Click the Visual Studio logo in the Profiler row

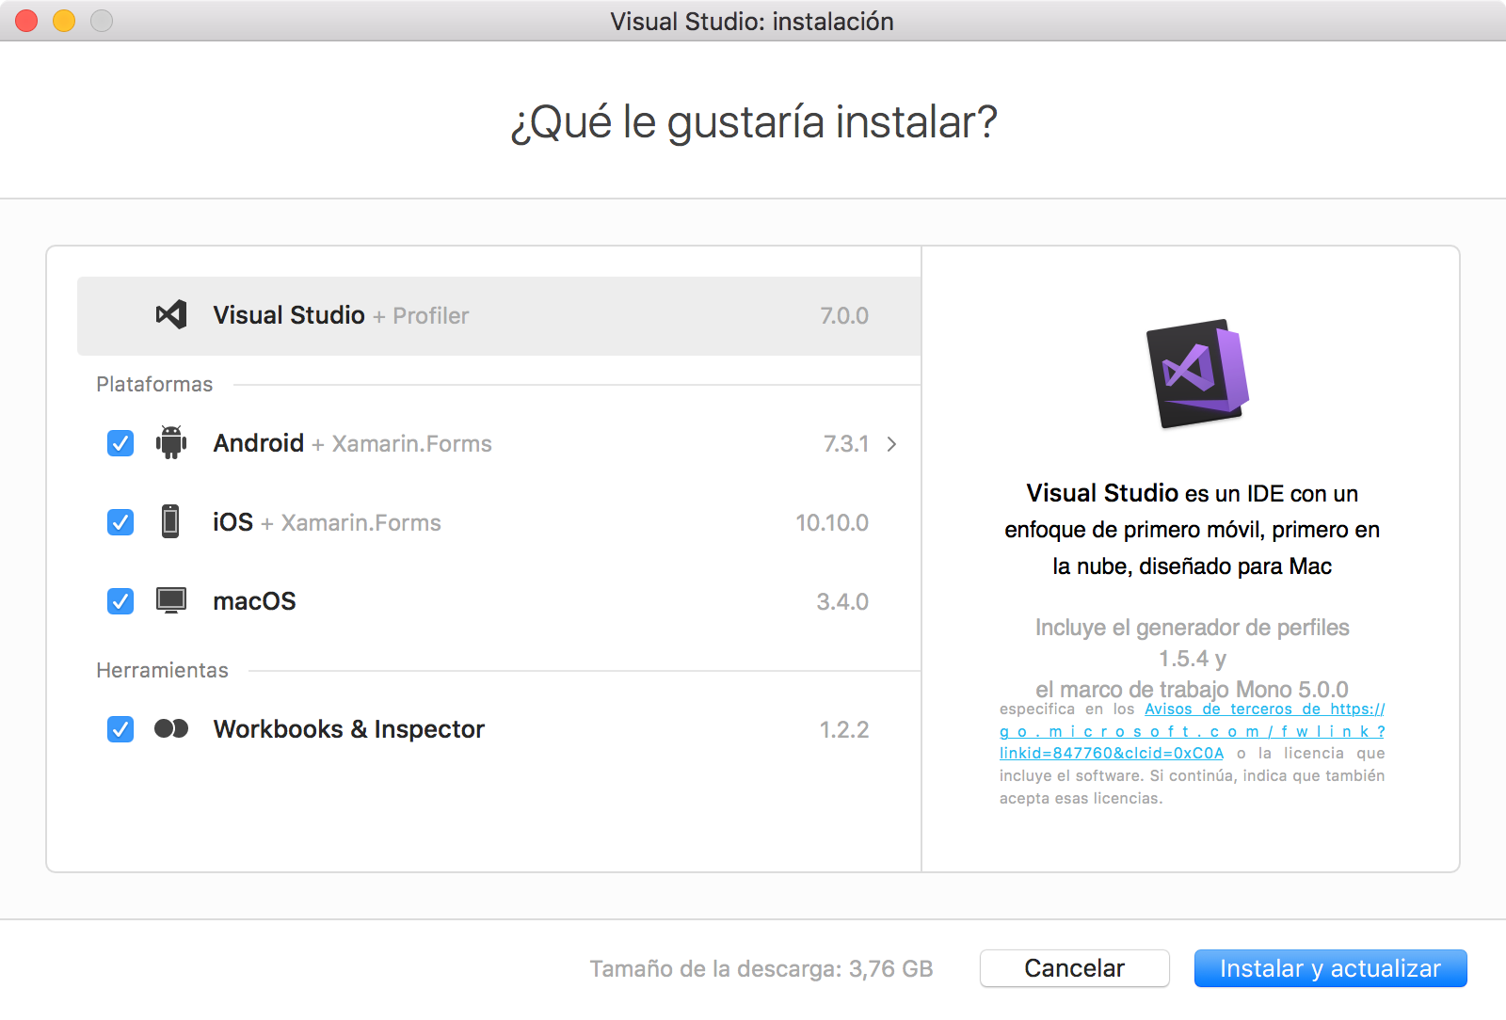click(170, 315)
